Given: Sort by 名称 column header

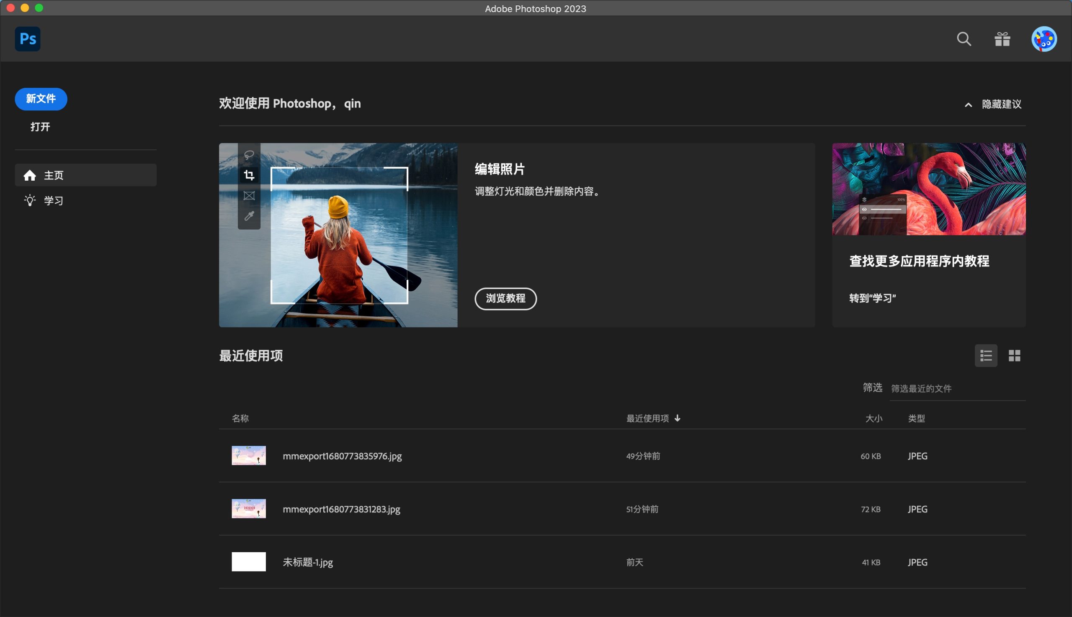Looking at the screenshot, I should tap(240, 418).
